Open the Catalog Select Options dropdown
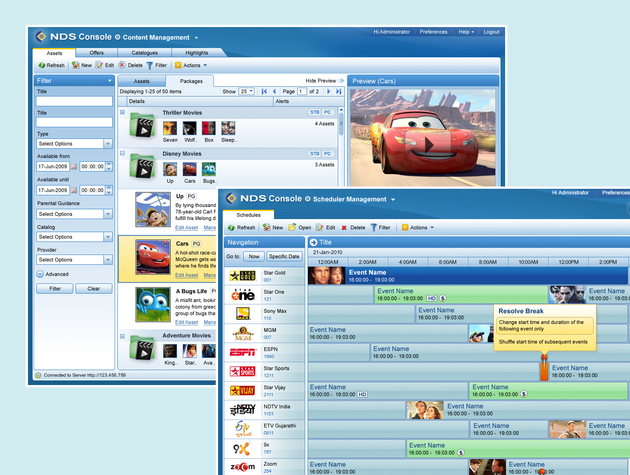 tap(74, 237)
